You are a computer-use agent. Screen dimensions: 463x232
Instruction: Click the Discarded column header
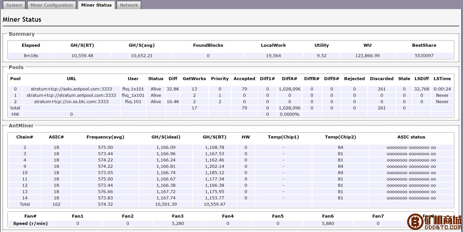[382, 79]
